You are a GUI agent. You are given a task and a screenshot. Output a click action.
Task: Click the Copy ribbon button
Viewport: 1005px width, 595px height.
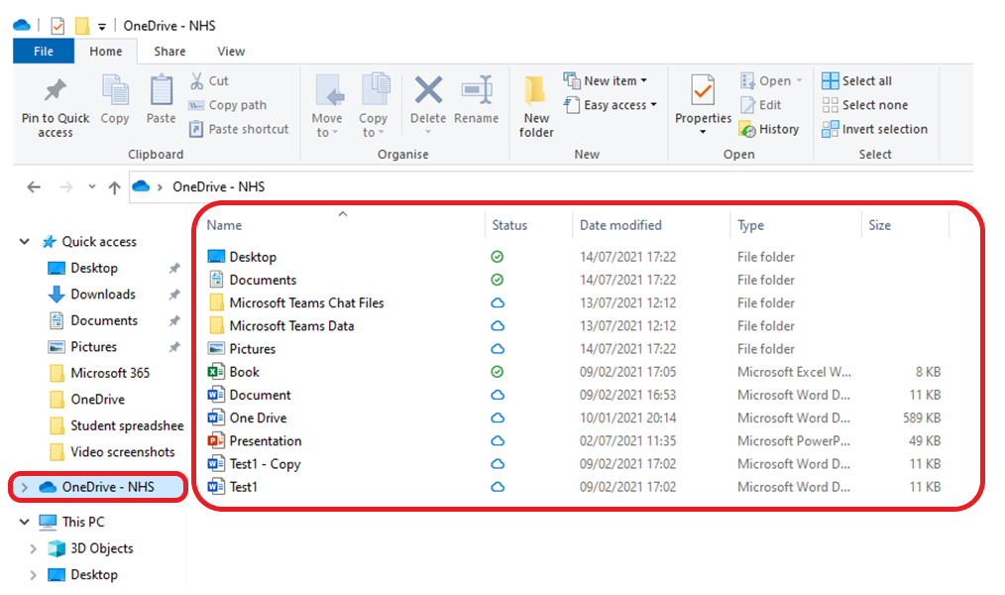(x=115, y=99)
